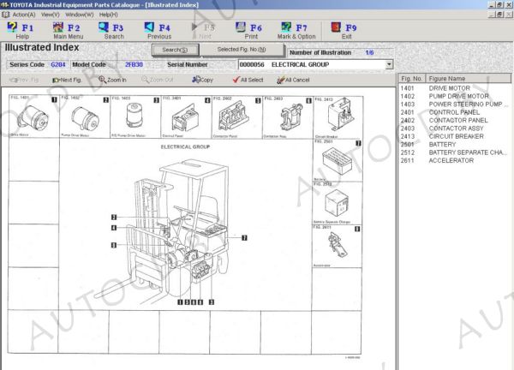Select FIG. 2401 Control Panel thumbnail
The image size is (514, 370).
[x=186, y=116]
